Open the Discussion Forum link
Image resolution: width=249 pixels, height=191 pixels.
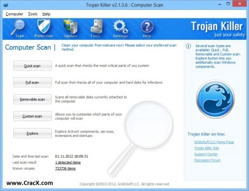tap(207, 160)
